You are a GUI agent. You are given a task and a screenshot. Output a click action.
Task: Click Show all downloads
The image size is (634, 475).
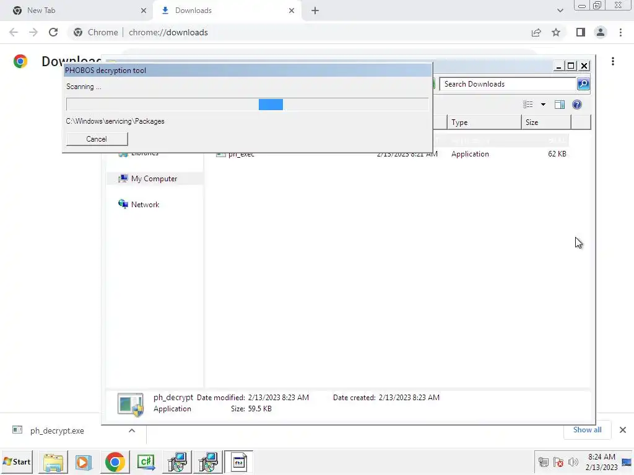point(587,430)
